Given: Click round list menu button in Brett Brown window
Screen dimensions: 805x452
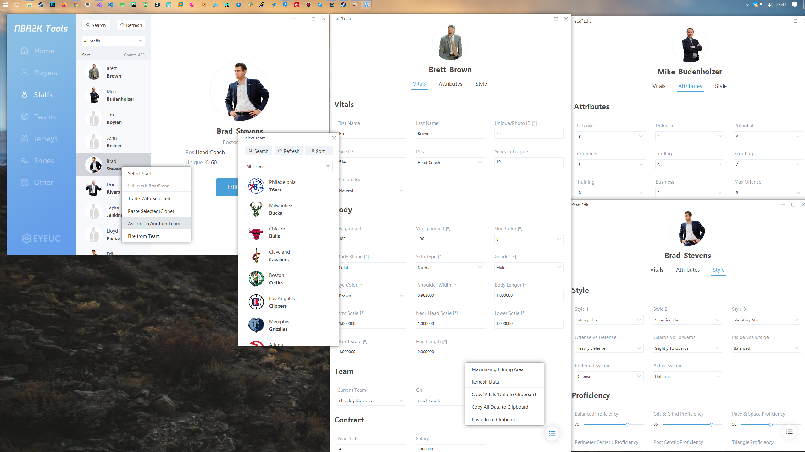Looking at the screenshot, I should (x=552, y=433).
